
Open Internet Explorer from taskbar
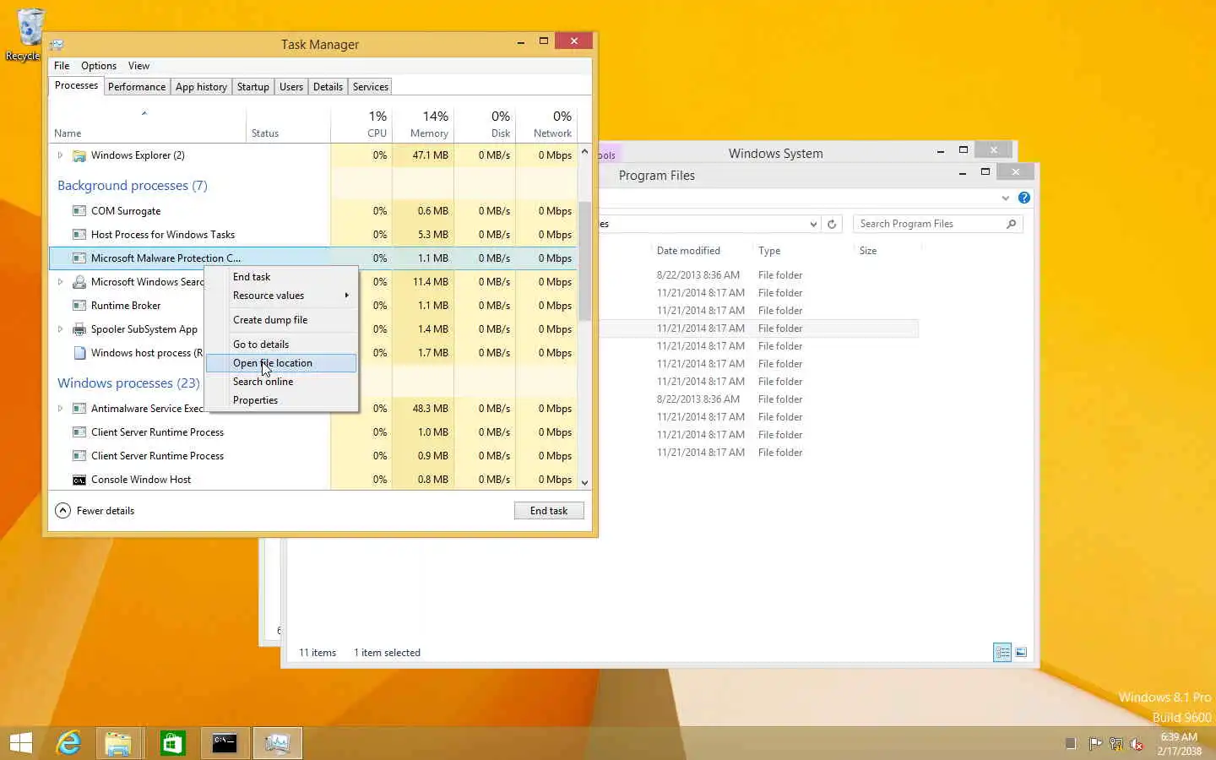(68, 743)
